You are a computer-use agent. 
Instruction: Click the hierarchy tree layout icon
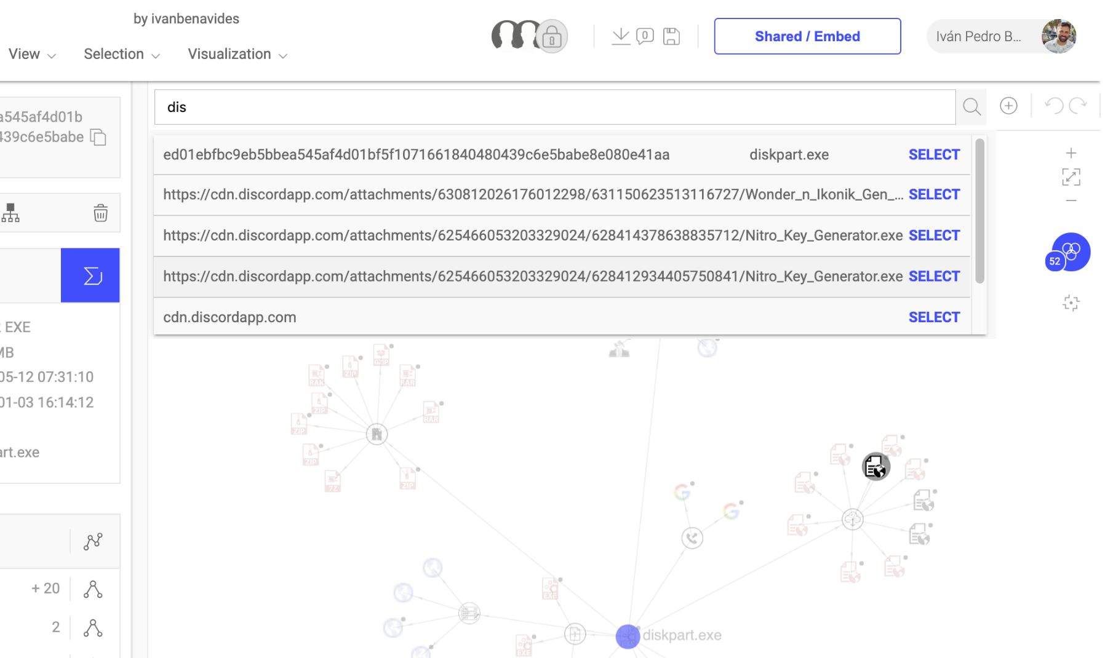[x=10, y=213]
